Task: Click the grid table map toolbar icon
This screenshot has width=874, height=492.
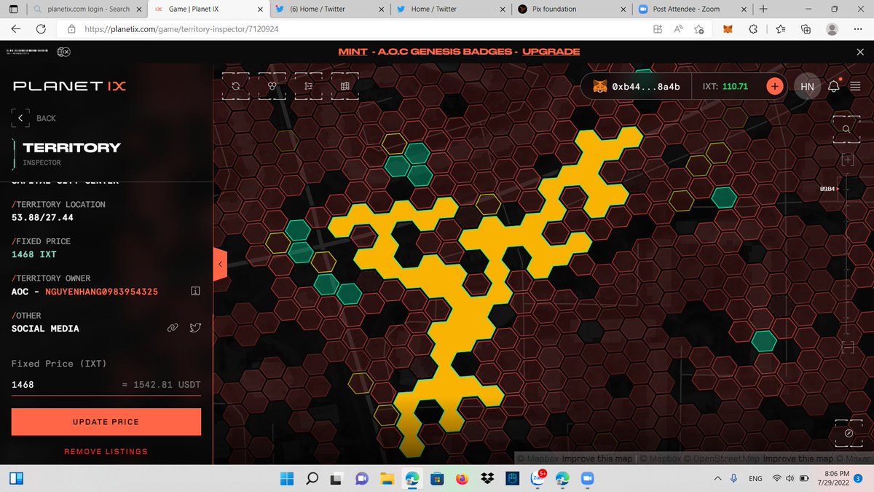Action: pyautogui.click(x=345, y=86)
